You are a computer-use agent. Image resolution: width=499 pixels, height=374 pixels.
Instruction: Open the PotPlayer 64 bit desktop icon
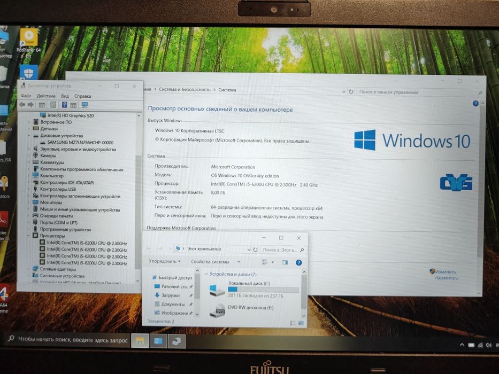(x=29, y=44)
